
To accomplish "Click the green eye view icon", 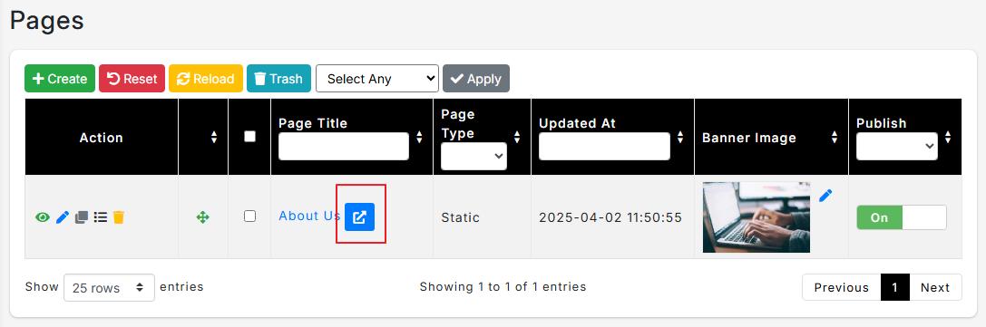I will tap(42, 217).
